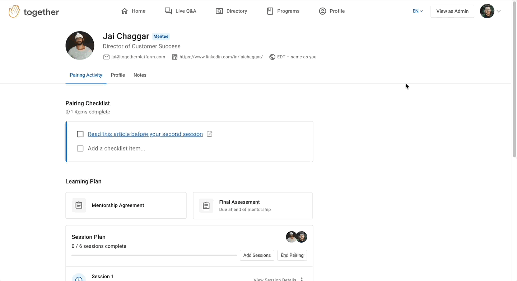Check the 'Read this article' checklist box
The image size is (517, 281).
[x=80, y=134]
